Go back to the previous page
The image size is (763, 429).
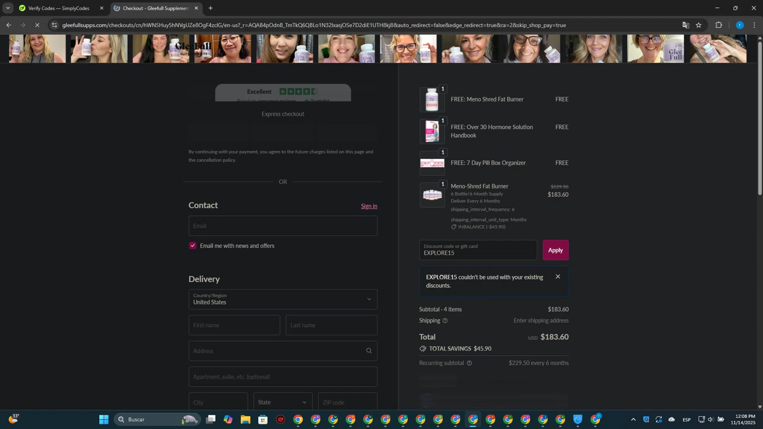click(x=9, y=25)
